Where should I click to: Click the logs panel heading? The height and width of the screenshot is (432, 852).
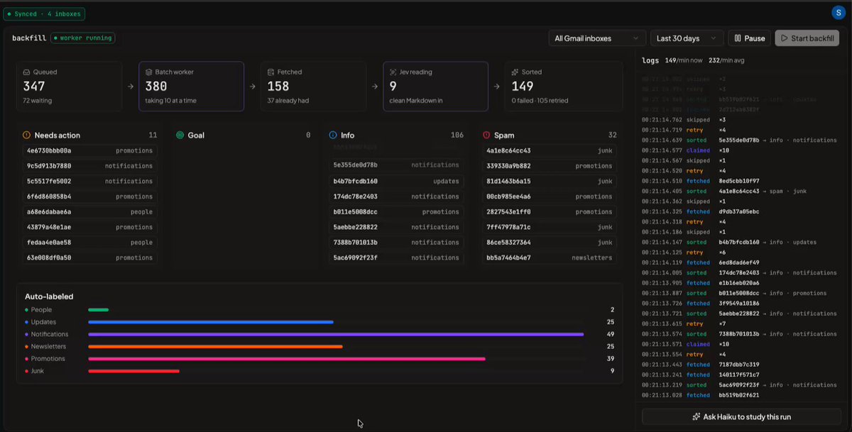650,61
